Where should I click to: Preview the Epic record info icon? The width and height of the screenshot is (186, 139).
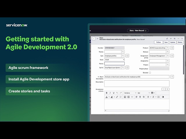tap(127, 56)
